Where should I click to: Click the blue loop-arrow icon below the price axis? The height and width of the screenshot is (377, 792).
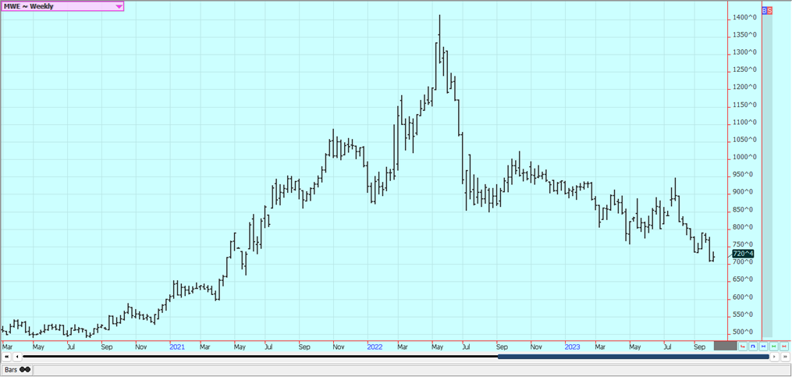point(753,347)
